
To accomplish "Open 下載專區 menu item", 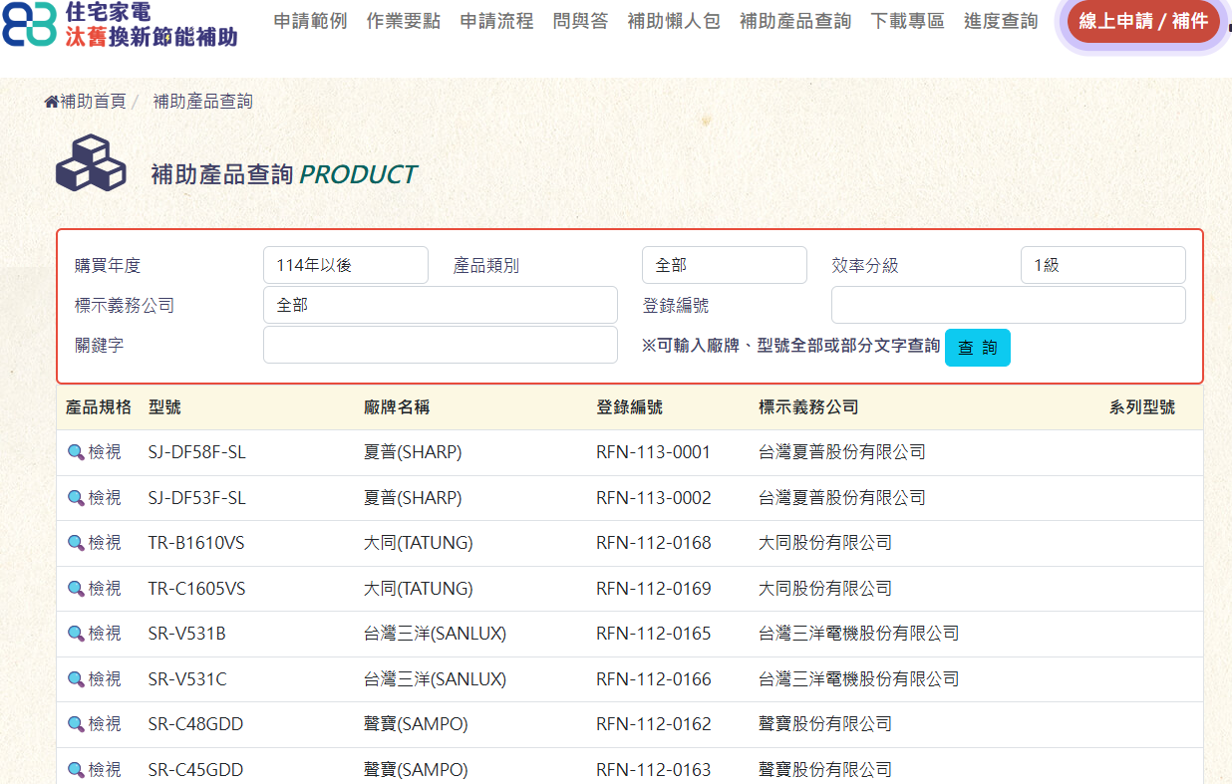I will [x=908, y=21].
